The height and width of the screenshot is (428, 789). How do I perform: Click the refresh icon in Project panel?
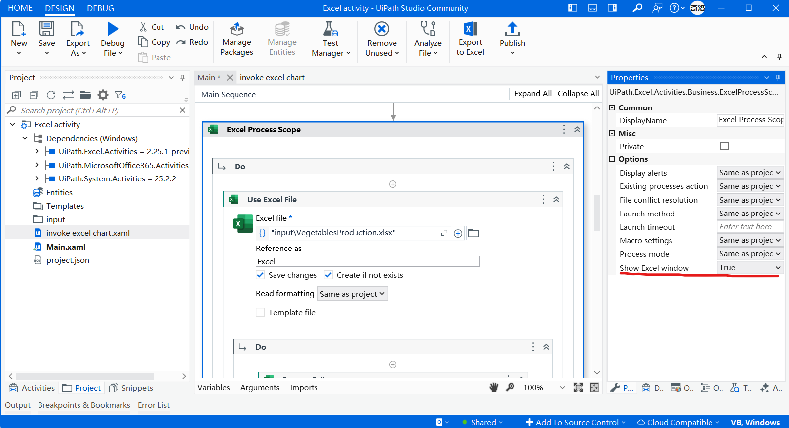point(51,95)
